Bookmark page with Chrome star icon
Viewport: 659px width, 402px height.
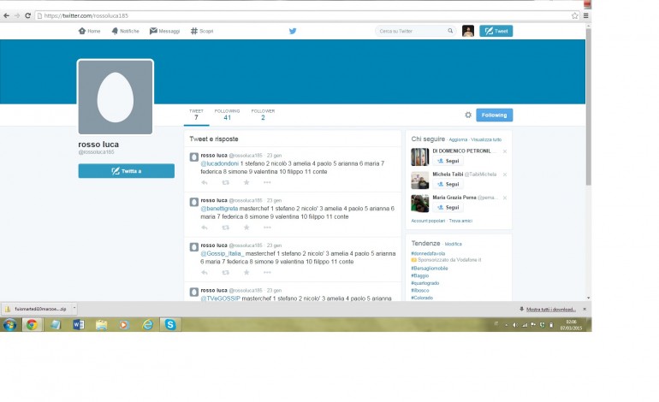point(574,15)
